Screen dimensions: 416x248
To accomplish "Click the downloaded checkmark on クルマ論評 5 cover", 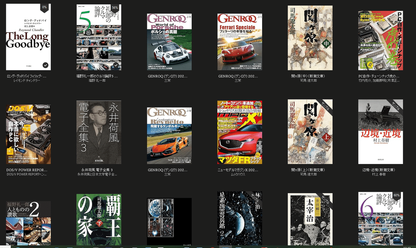I will (116, 65).
